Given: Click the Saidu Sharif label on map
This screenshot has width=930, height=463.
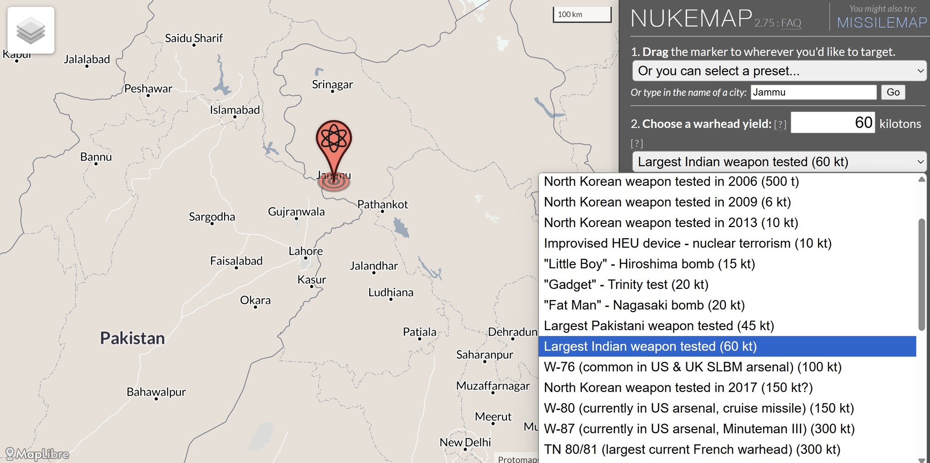Looking at the screenshot, I should coord(194,38).
